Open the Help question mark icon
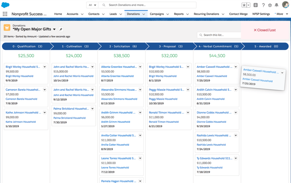 point(263,5)
